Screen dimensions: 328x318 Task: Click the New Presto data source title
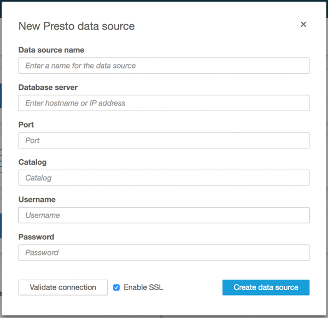[77, 26]
